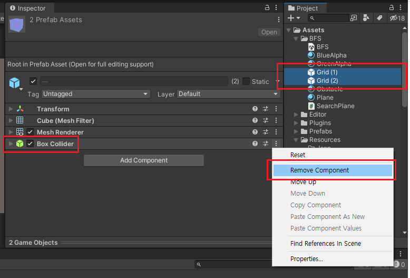Click the Project panel lock icon
The height and width of the screenshot is (278, 410).
pyautogui.click(x=392, y=7)
